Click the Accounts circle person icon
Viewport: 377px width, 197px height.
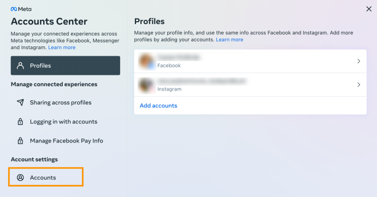pyautogui.click(x=20, y=177)
